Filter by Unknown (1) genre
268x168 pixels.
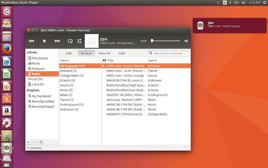click(80, 109)
